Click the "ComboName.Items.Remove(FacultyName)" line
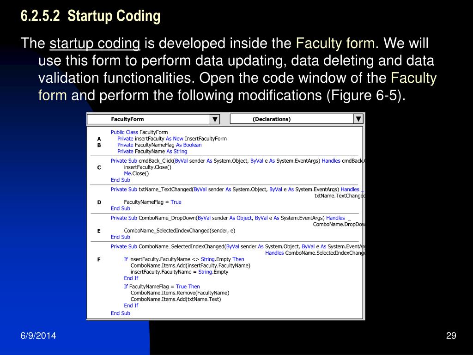 pos(180,293)
